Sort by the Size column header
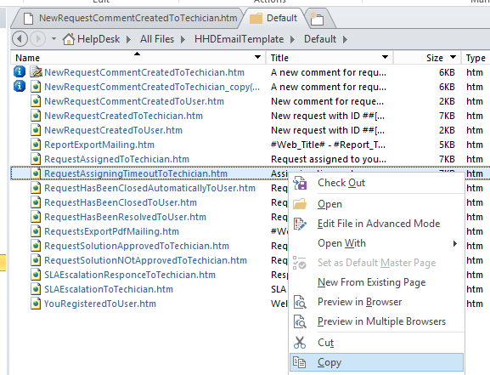This screenshot has width=490, height=375. 434,58
